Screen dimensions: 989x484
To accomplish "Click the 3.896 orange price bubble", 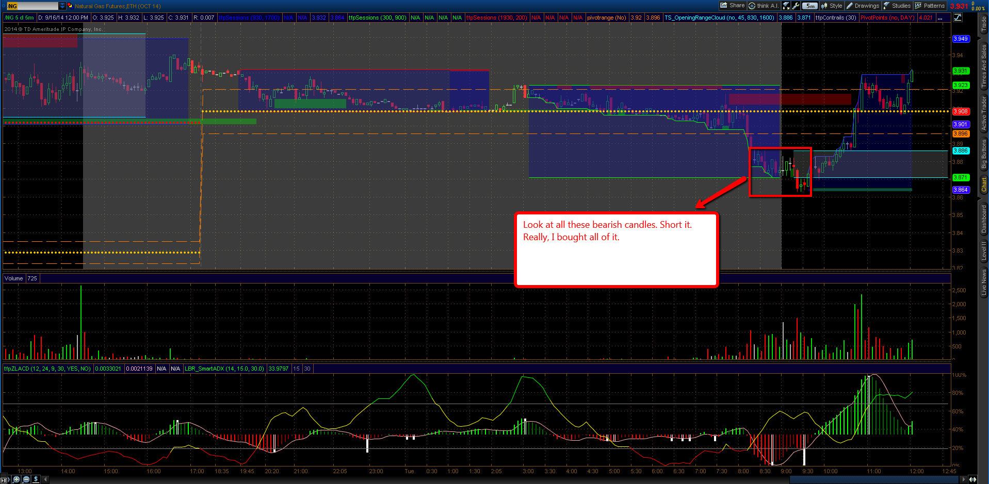I will pos(961,133).
